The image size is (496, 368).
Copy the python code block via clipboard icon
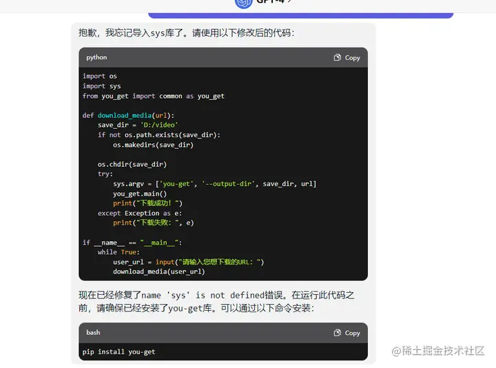pyautogui.click(x=337, y=58)
